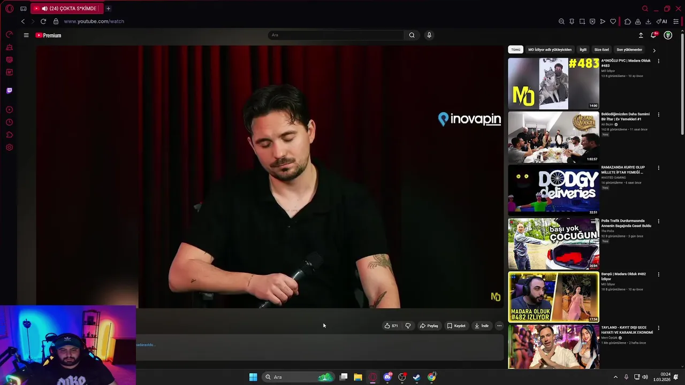Select Son yüklenenler filter chip
The image size is (685, 385).
[629, 50]
